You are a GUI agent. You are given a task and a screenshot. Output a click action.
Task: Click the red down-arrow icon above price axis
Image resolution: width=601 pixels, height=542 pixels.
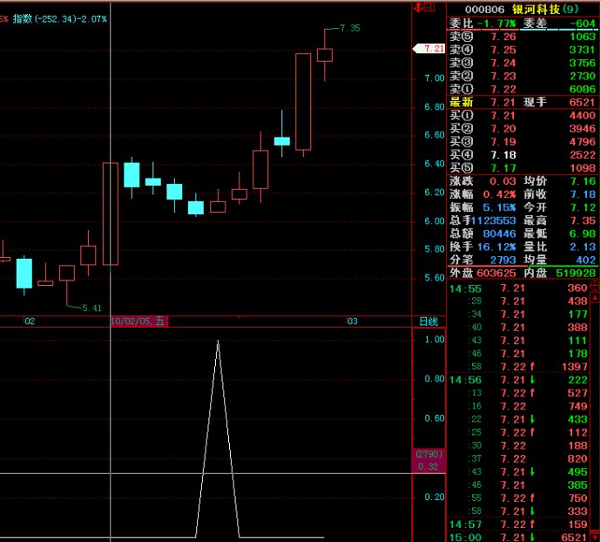pos(418,8)
